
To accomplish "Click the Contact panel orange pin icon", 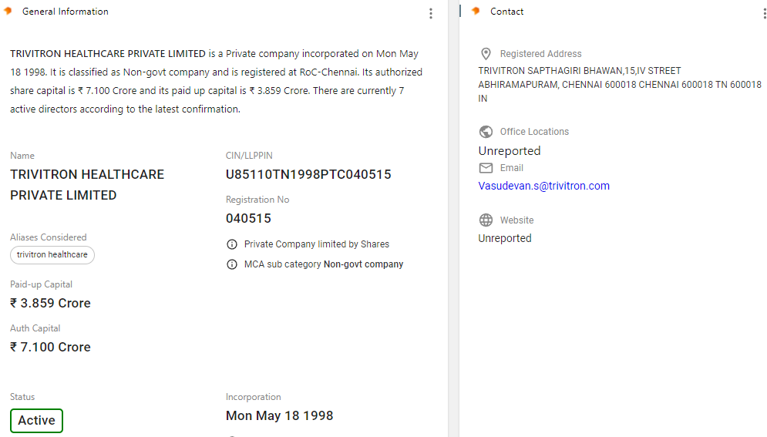I will [x=476, y=11].
